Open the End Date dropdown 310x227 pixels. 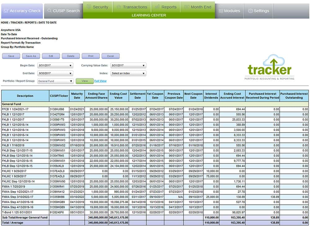[55, 73]
